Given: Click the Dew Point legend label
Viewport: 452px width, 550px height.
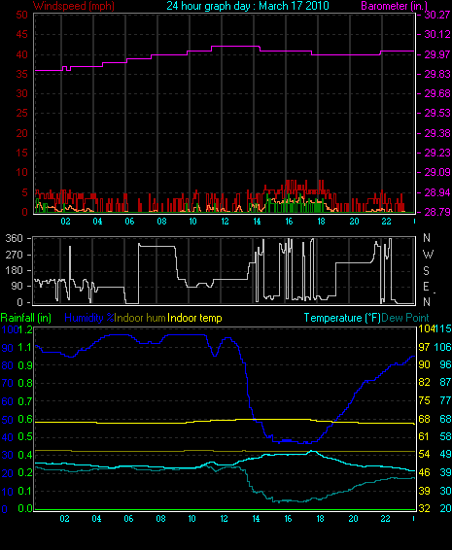Looking at the screenshot, I should coord(405,318).
